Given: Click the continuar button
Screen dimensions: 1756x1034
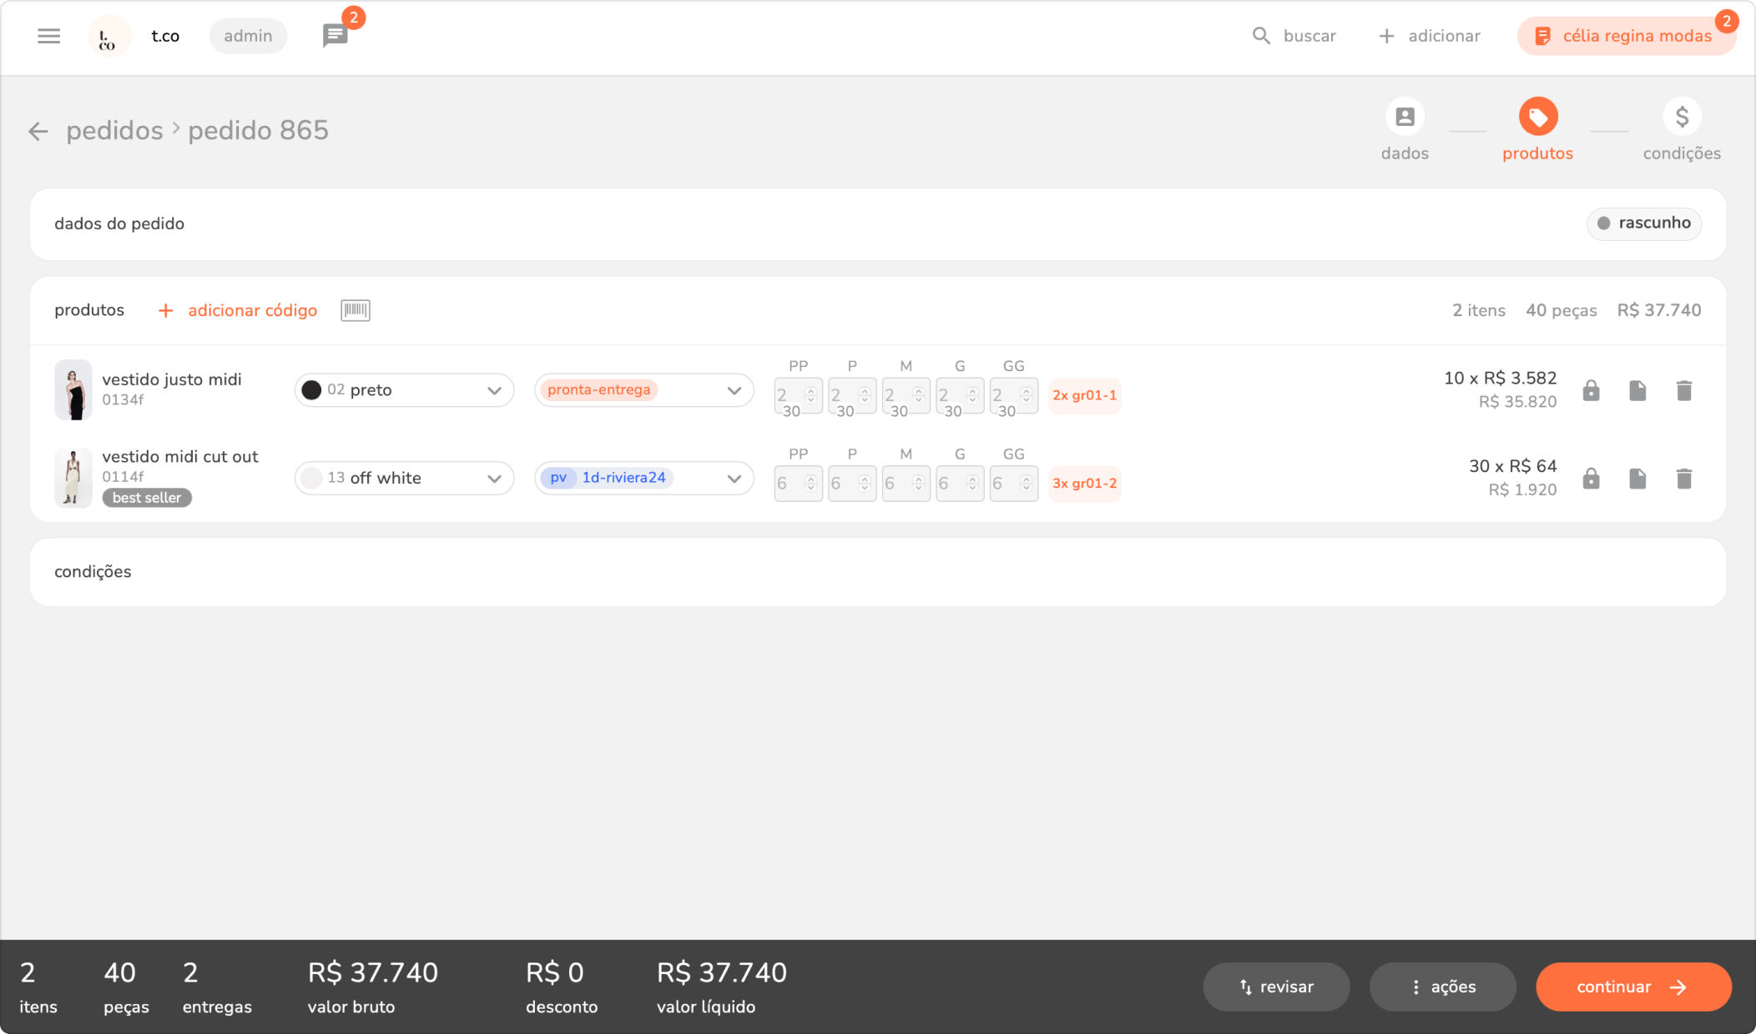Looking at the screenshot, I should [1632, 987].
